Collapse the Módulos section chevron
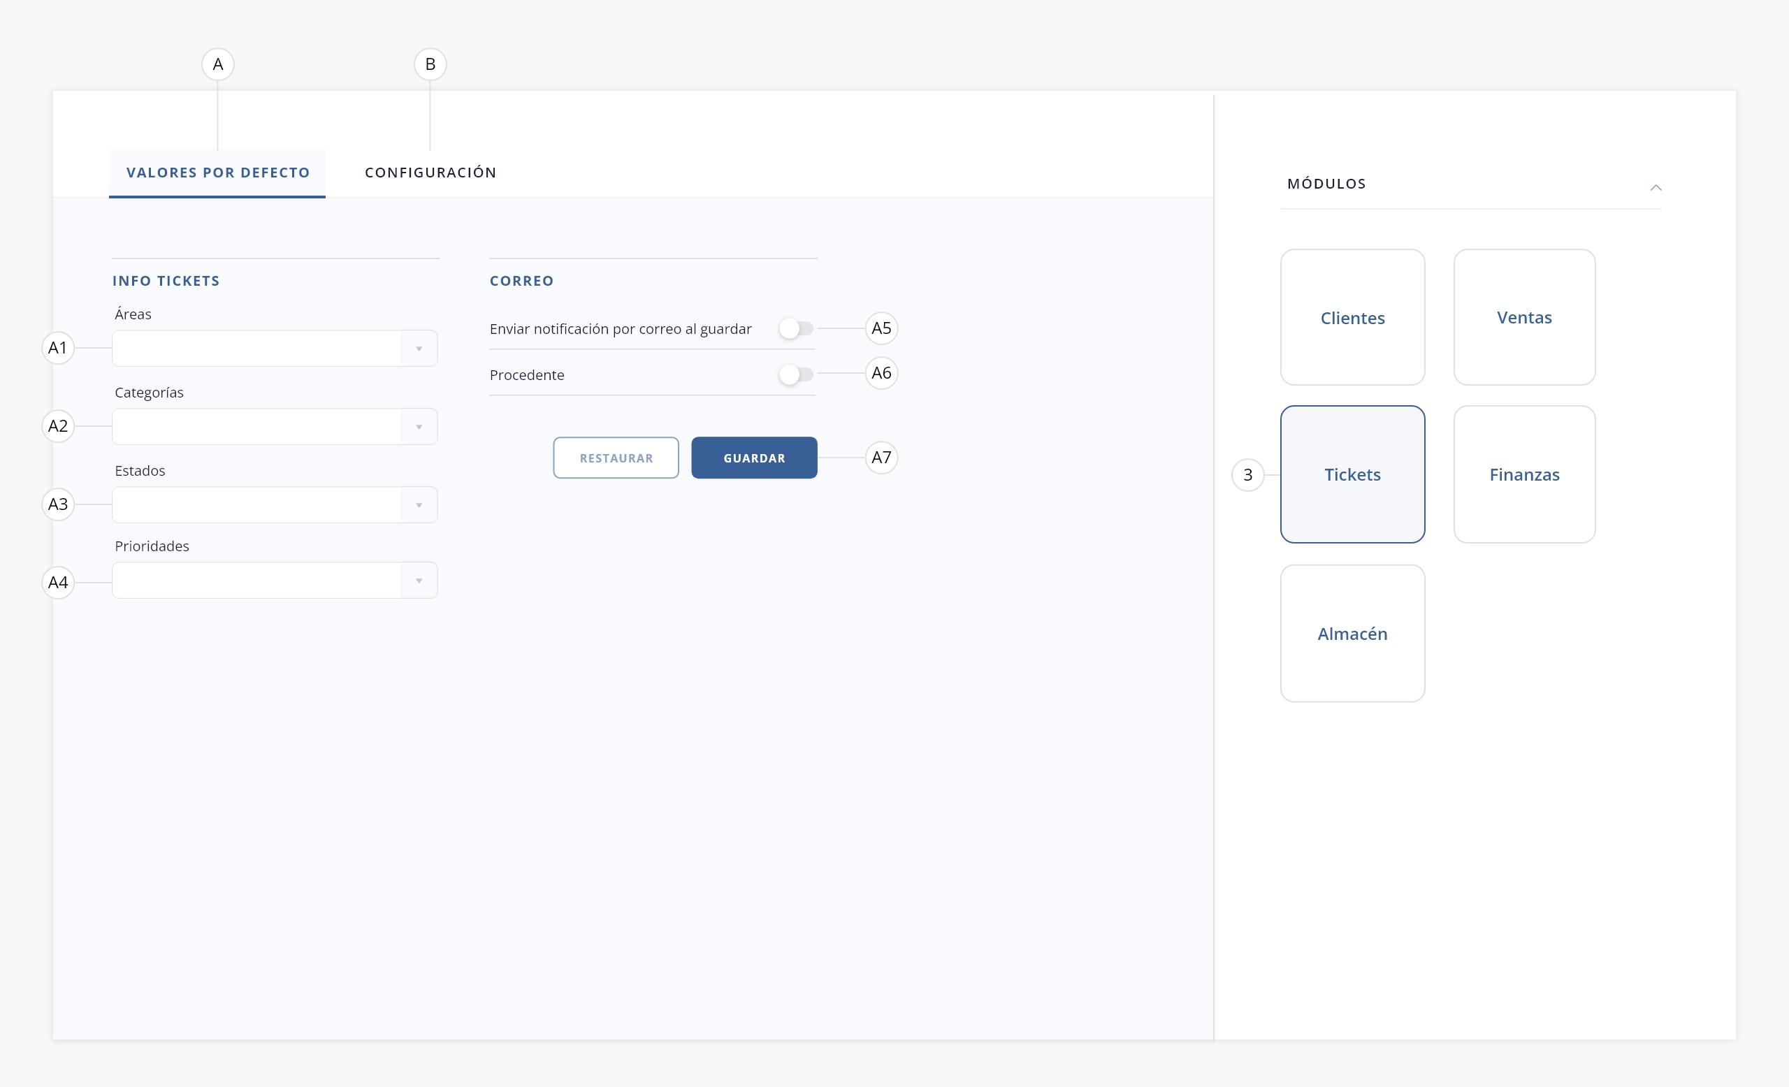Viewport: 1789px width, 1087px height. [1656, 188]
